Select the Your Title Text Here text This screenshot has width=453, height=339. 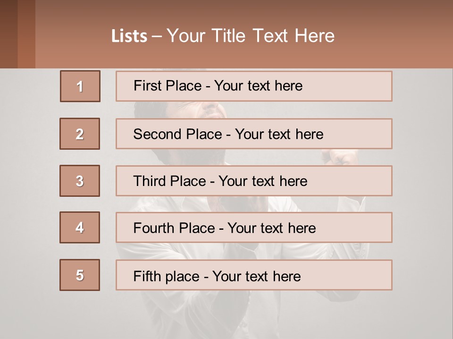coord(251,36)
